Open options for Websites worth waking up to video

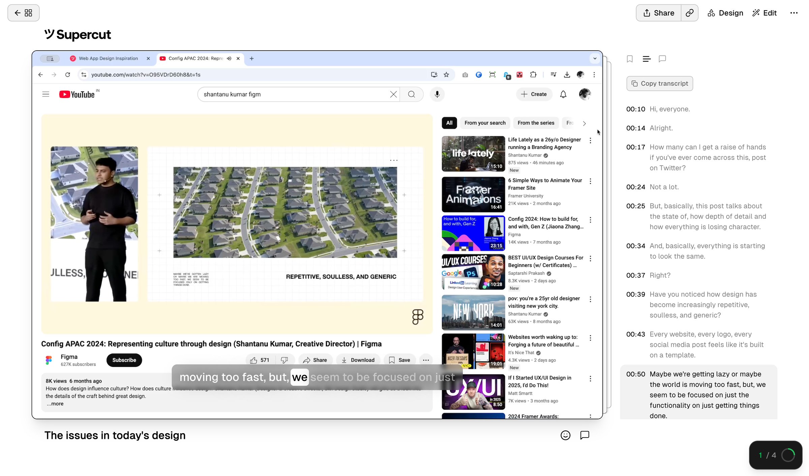pyautogui.click(x=590, y=338)
